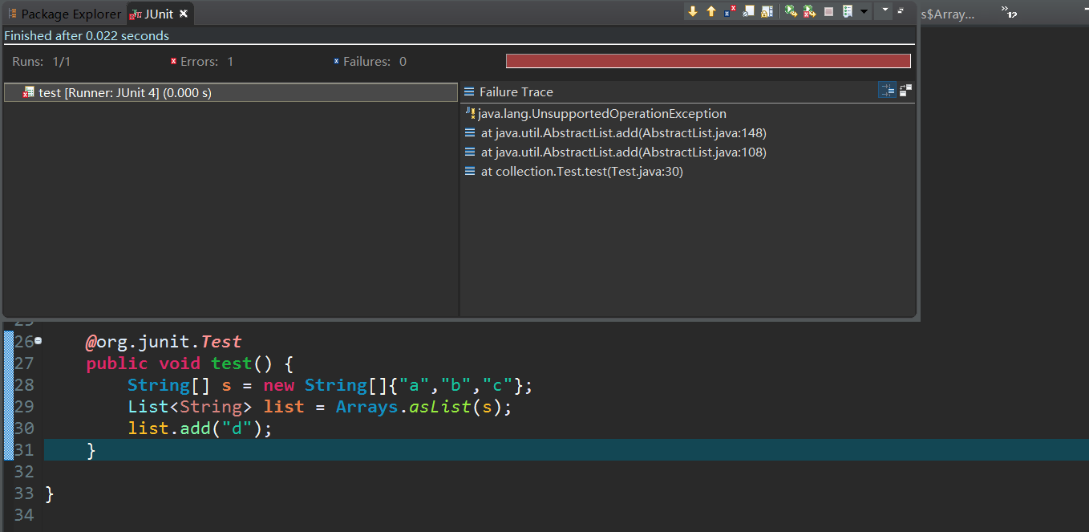Click the JUnit tab icon
The image size is (1089, 532).
(136, 14)
